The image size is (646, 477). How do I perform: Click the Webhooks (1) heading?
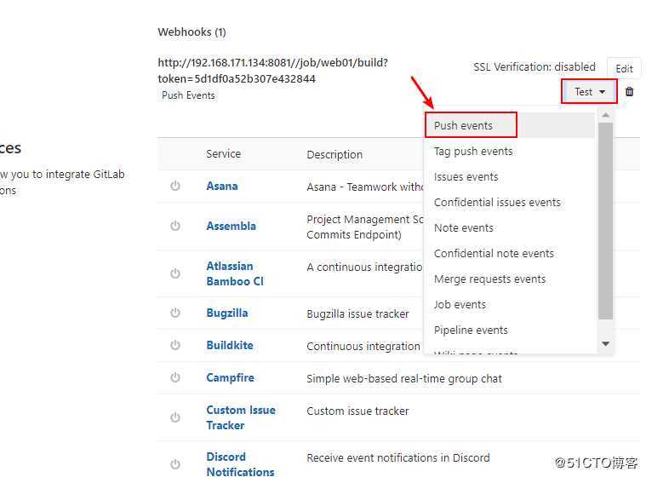(192, 32)
